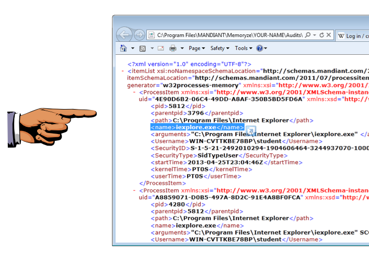Open the Tools menu
This screenshot has height=254, width=369.
[x=244, y=48]
